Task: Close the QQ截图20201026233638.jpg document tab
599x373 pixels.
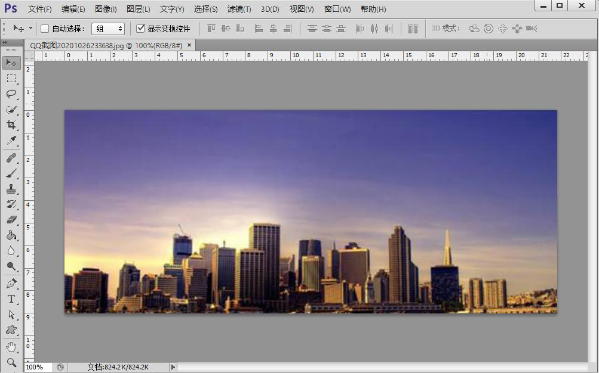Action: pyautogui.click(x=190, y=45)
